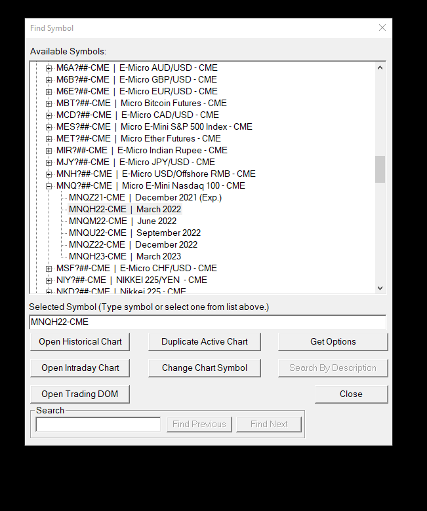Select MNQU22-CME September 2022 contract
427x511 pixels.
[x=134, y=233]
